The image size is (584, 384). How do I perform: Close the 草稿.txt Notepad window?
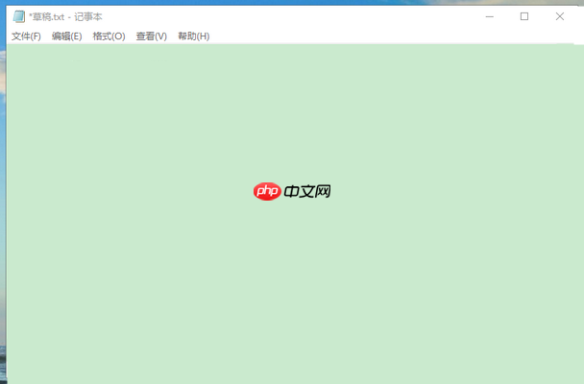(x=559, y=16)
